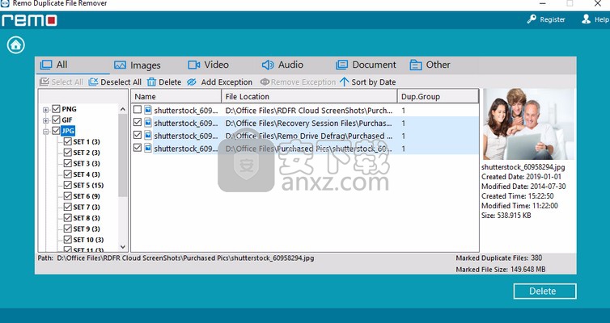Expand the GIF tree node
Viewport: 610px width, 323px height.
[x=46, y=121]
